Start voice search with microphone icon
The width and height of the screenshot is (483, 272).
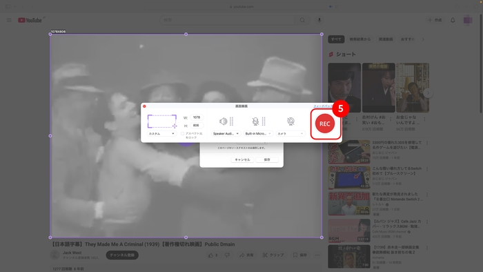319,20
